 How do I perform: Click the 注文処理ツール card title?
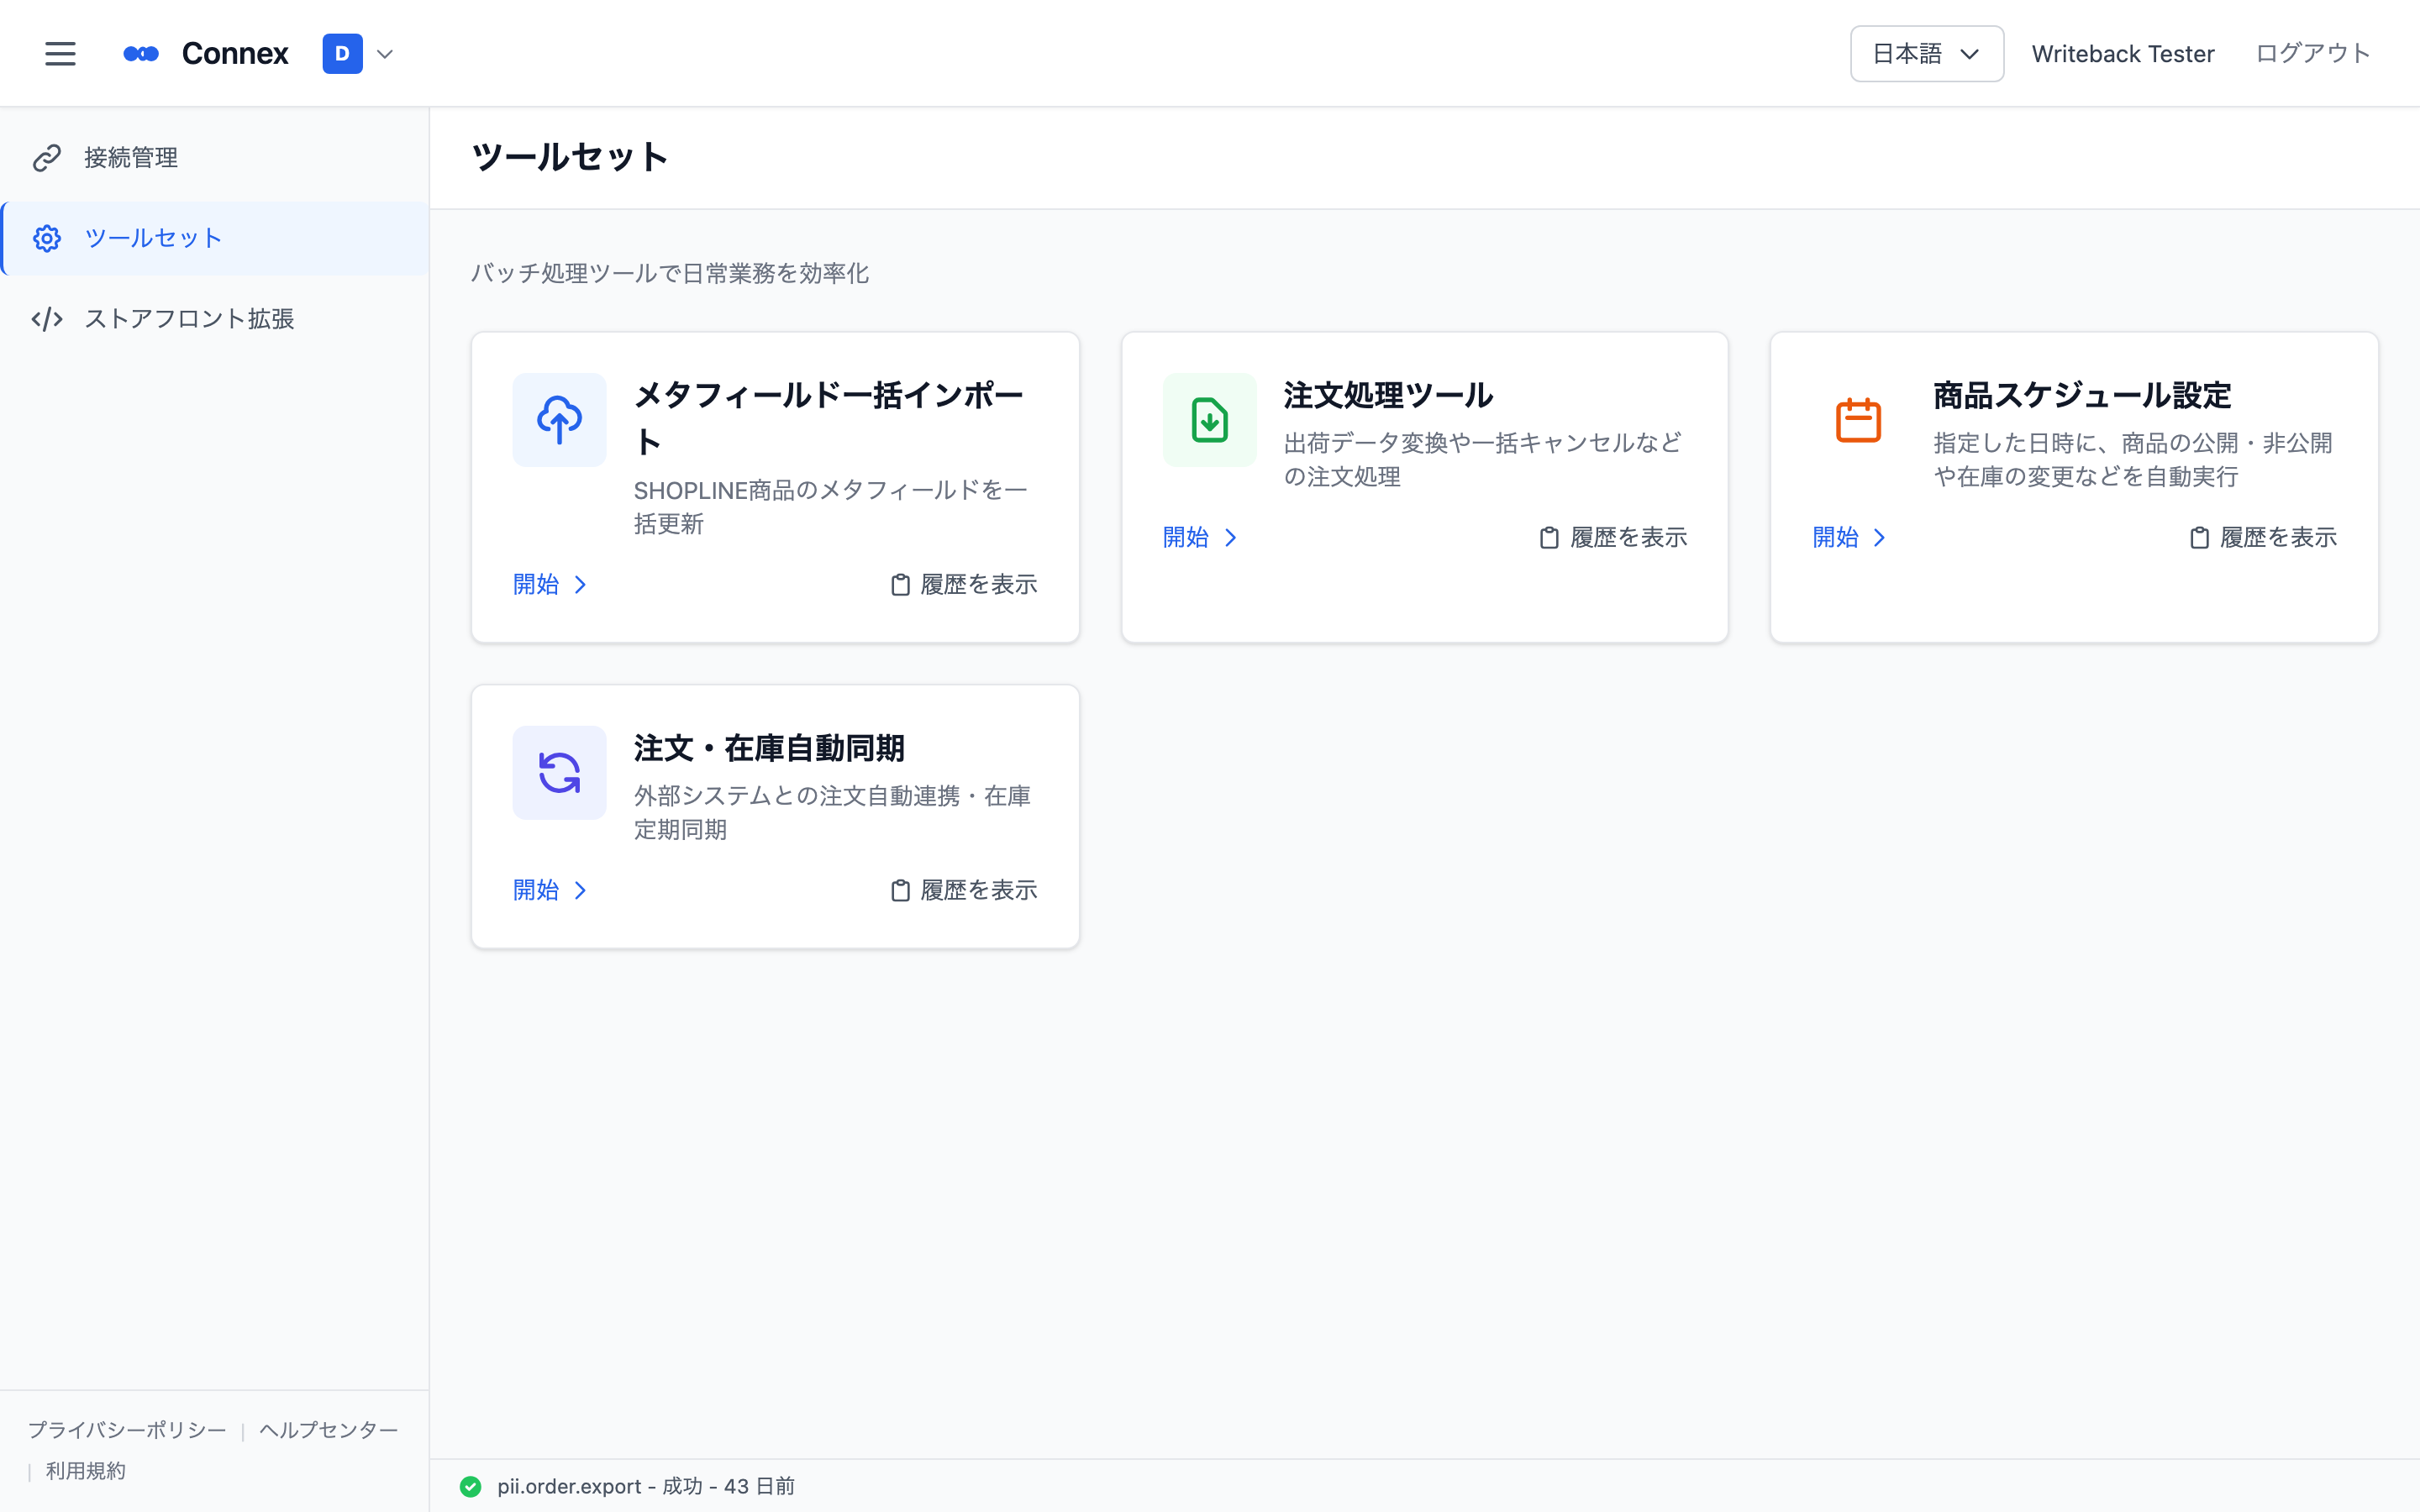click(x=1388, y=396)
